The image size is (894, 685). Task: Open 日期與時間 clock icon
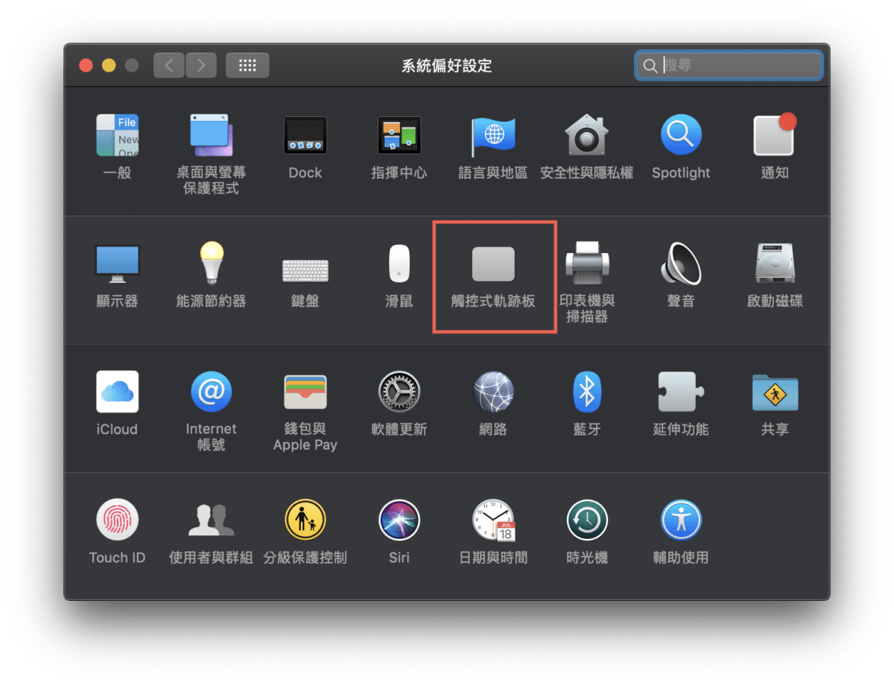(x=493, y=520)
